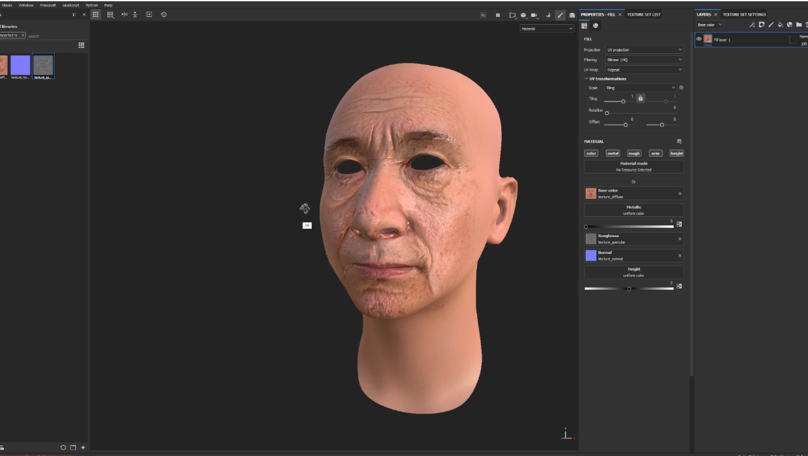Switch to the Texture Set List tab
The width and height of the screenshot is (808, 456).
644,14
